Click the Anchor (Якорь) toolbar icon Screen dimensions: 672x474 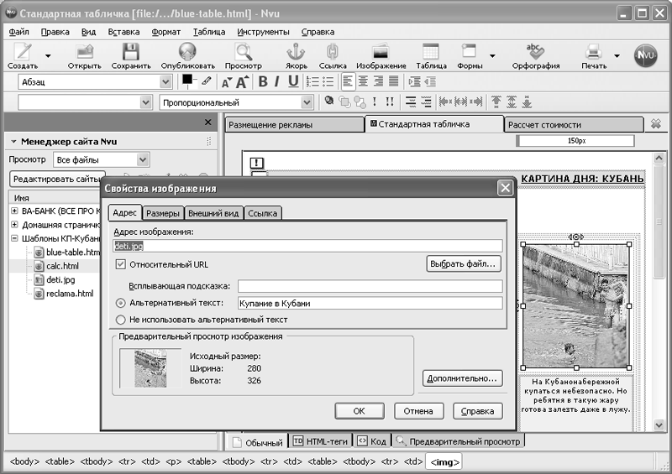point(297,53)
